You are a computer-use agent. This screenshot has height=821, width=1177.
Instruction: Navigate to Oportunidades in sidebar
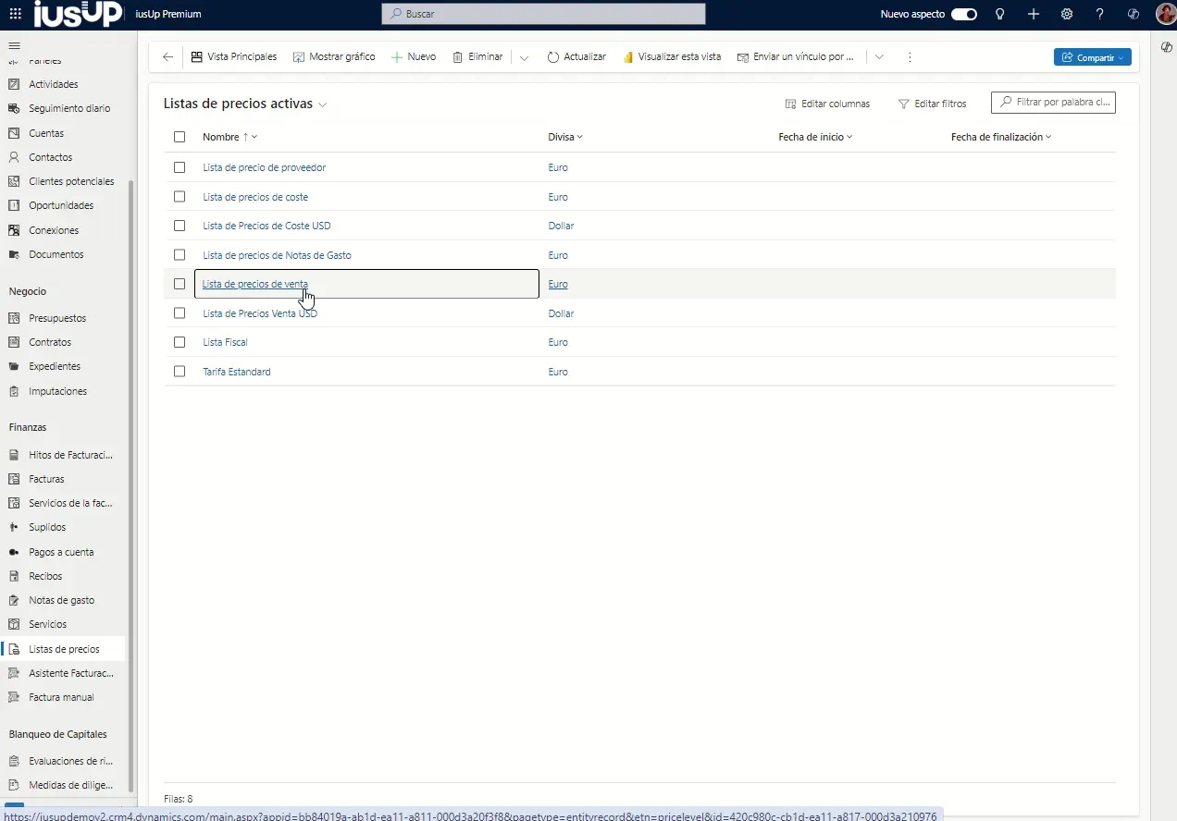click(x=61, y=205)
